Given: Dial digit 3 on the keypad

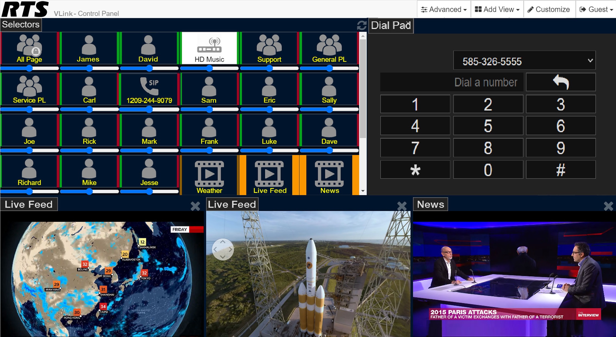Looking at the screenshot, I should pos(561,104).
